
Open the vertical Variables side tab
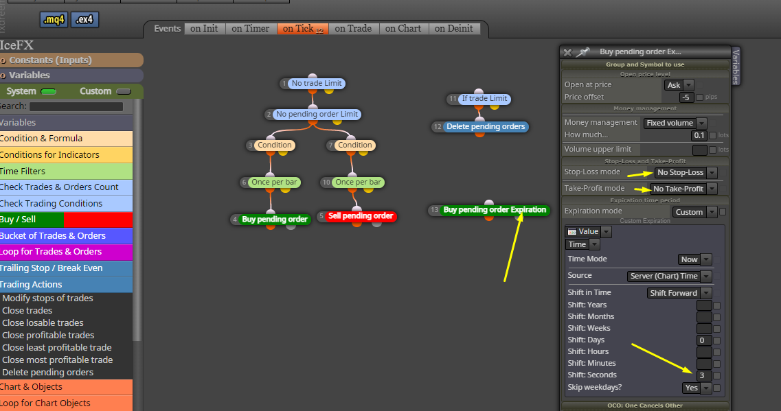[x=736, y=66]
